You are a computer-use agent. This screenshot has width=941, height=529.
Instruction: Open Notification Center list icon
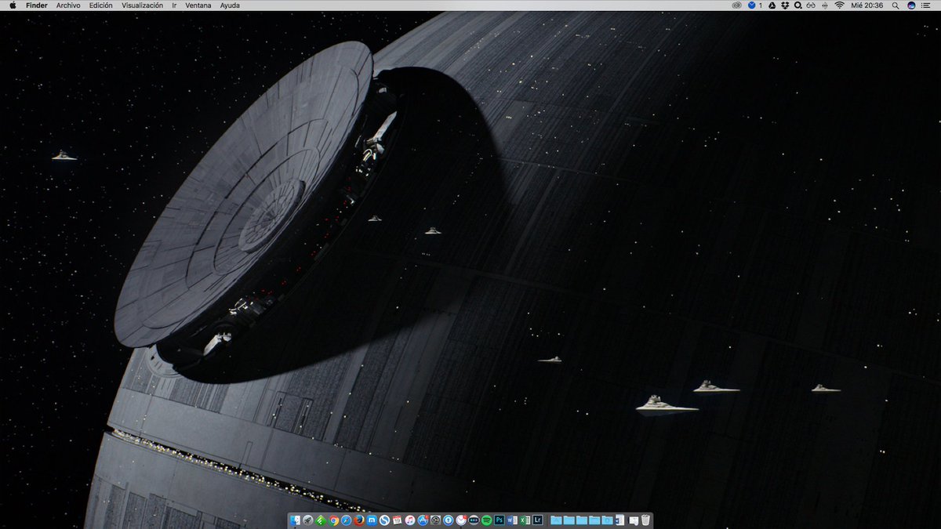[x=925, y=5]
